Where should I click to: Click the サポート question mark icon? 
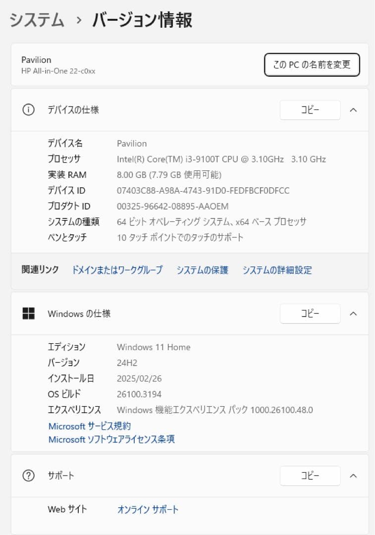(x=28, y=475)
